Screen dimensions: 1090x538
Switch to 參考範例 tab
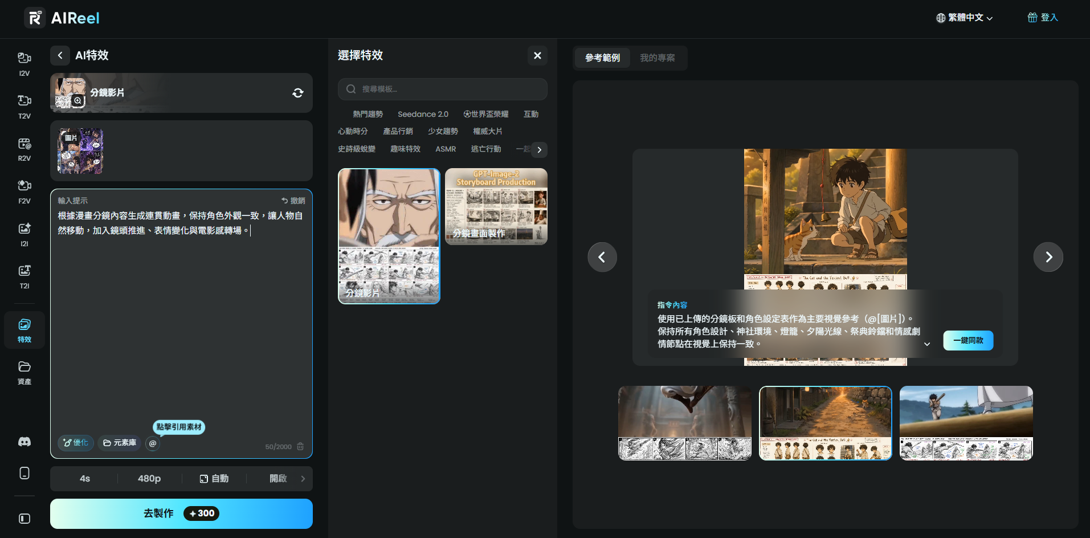[x=602, y=58]
